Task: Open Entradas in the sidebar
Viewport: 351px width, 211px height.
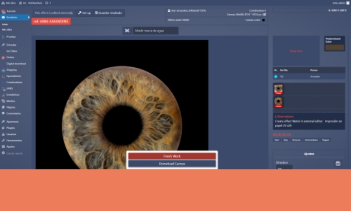Action: tap(11, 45)
